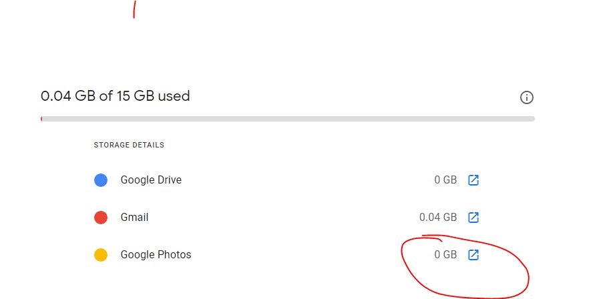Click the red pen stroke at top
Image resolution: width=607 pixels, height=299 pixels.
[x=134, y=9]
